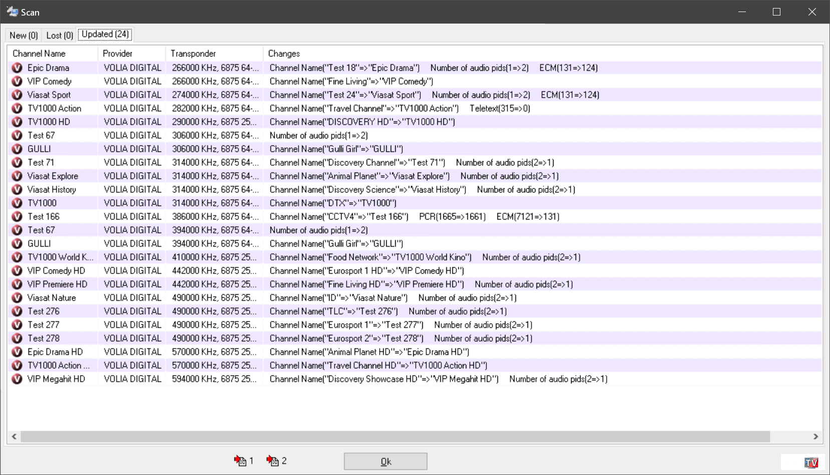Click the horizontal scrollbar right arrow
The height and width of the screenshot is (475, 830).
tap(815, 436)
